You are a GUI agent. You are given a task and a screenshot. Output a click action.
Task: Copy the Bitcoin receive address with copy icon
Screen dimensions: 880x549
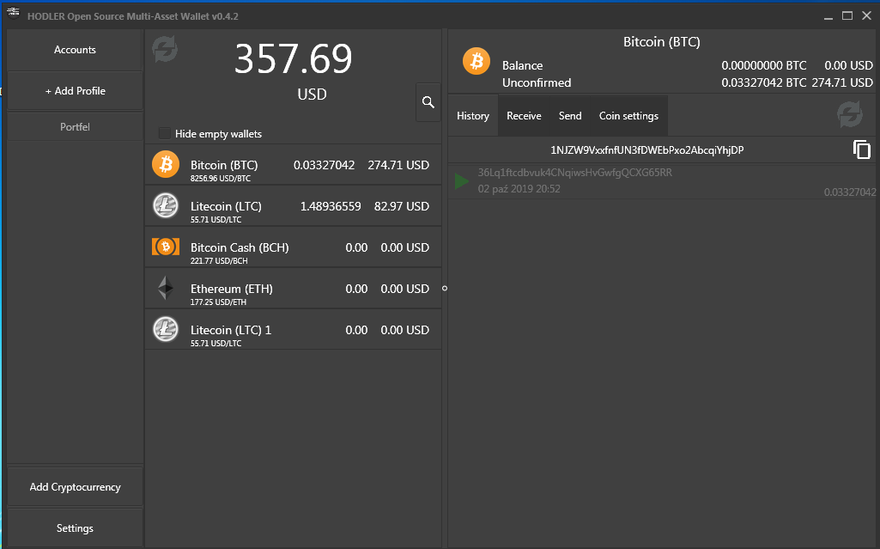tap(861, 149)
